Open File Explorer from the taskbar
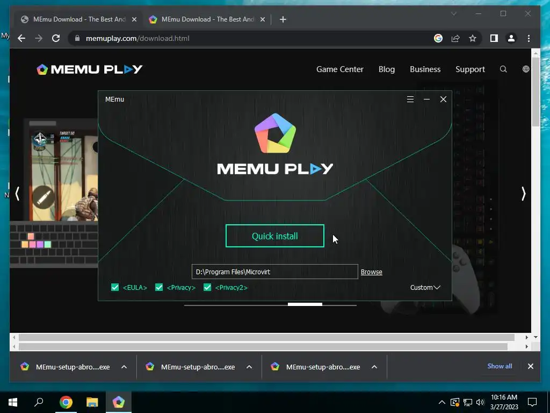Viewport: 550px width, 413px height. (x=92, y=402)
